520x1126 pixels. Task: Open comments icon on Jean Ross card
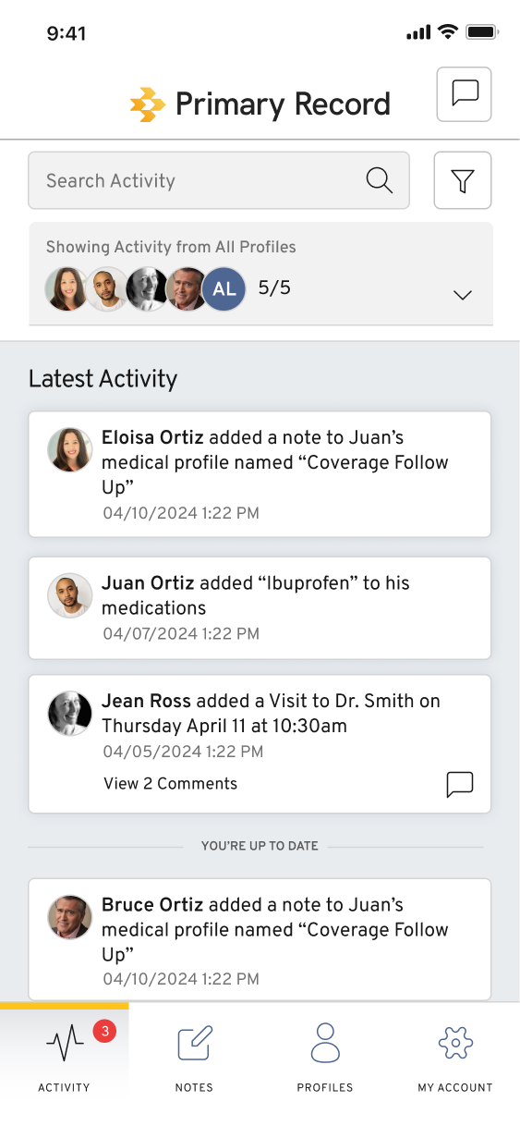460,784
